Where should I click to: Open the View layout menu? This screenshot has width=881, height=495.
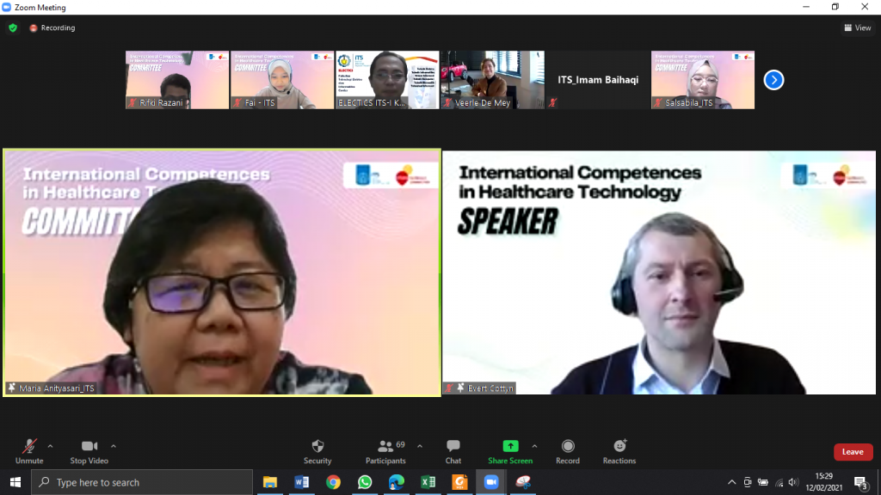pos(857,27)
